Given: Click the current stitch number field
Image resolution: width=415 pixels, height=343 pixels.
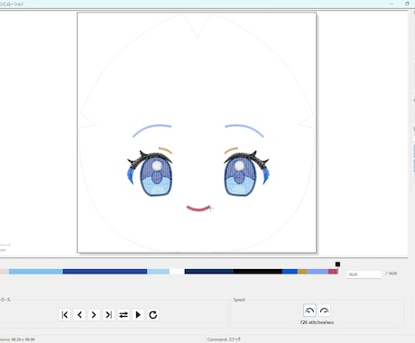Looking at the screenshot, I should tap(364, 274).
